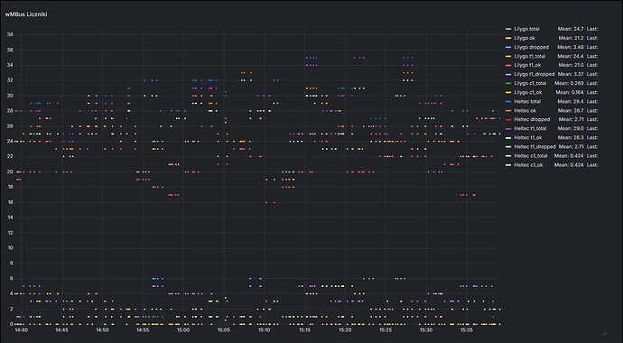Click the 'Mean: 24.7' value for Lilygo total

pyautogui.click(x=571, y=29)
